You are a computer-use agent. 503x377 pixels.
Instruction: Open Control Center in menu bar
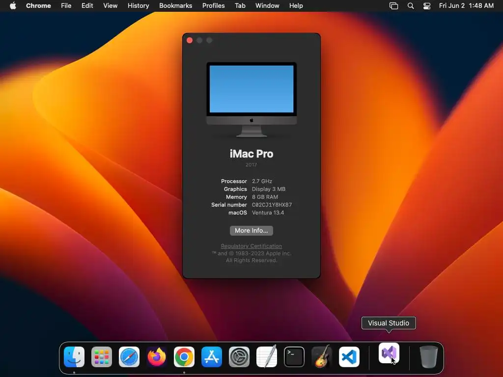coord(427,6)
